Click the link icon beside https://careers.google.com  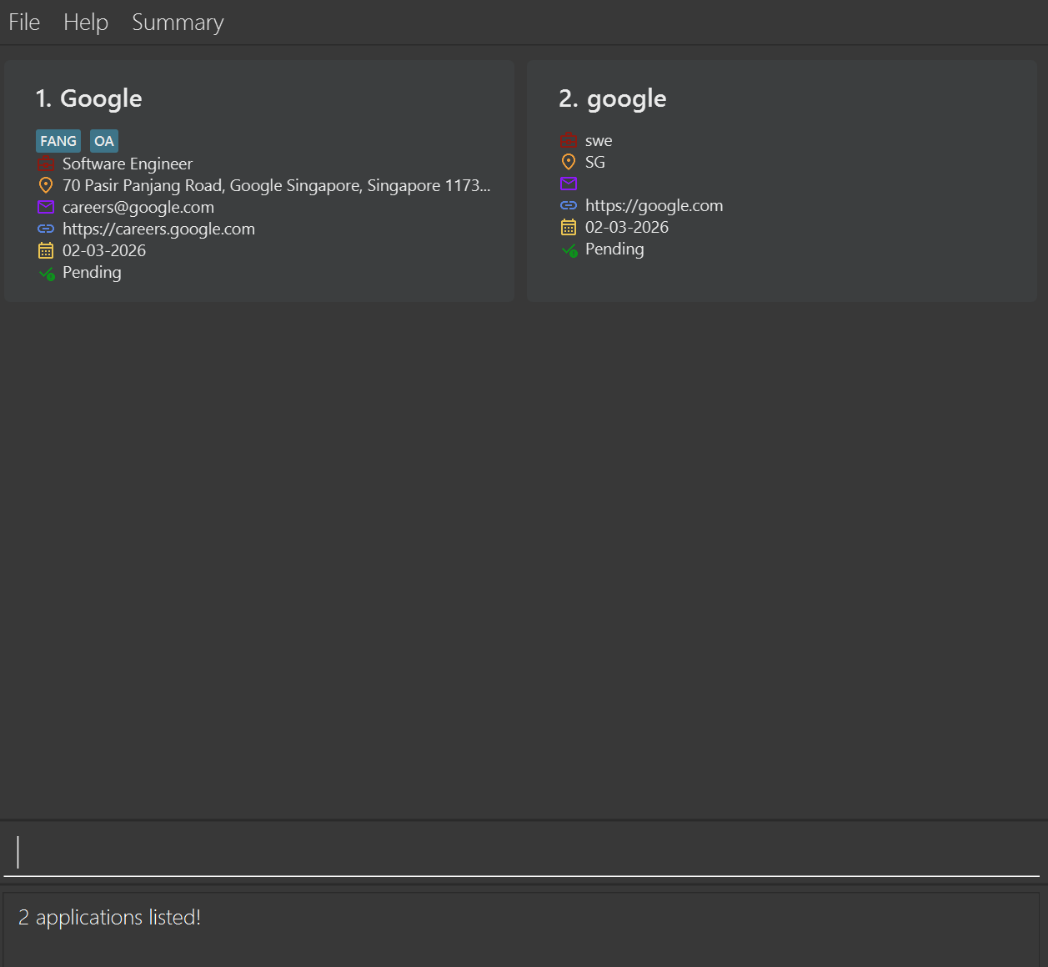tap(46, 229)
